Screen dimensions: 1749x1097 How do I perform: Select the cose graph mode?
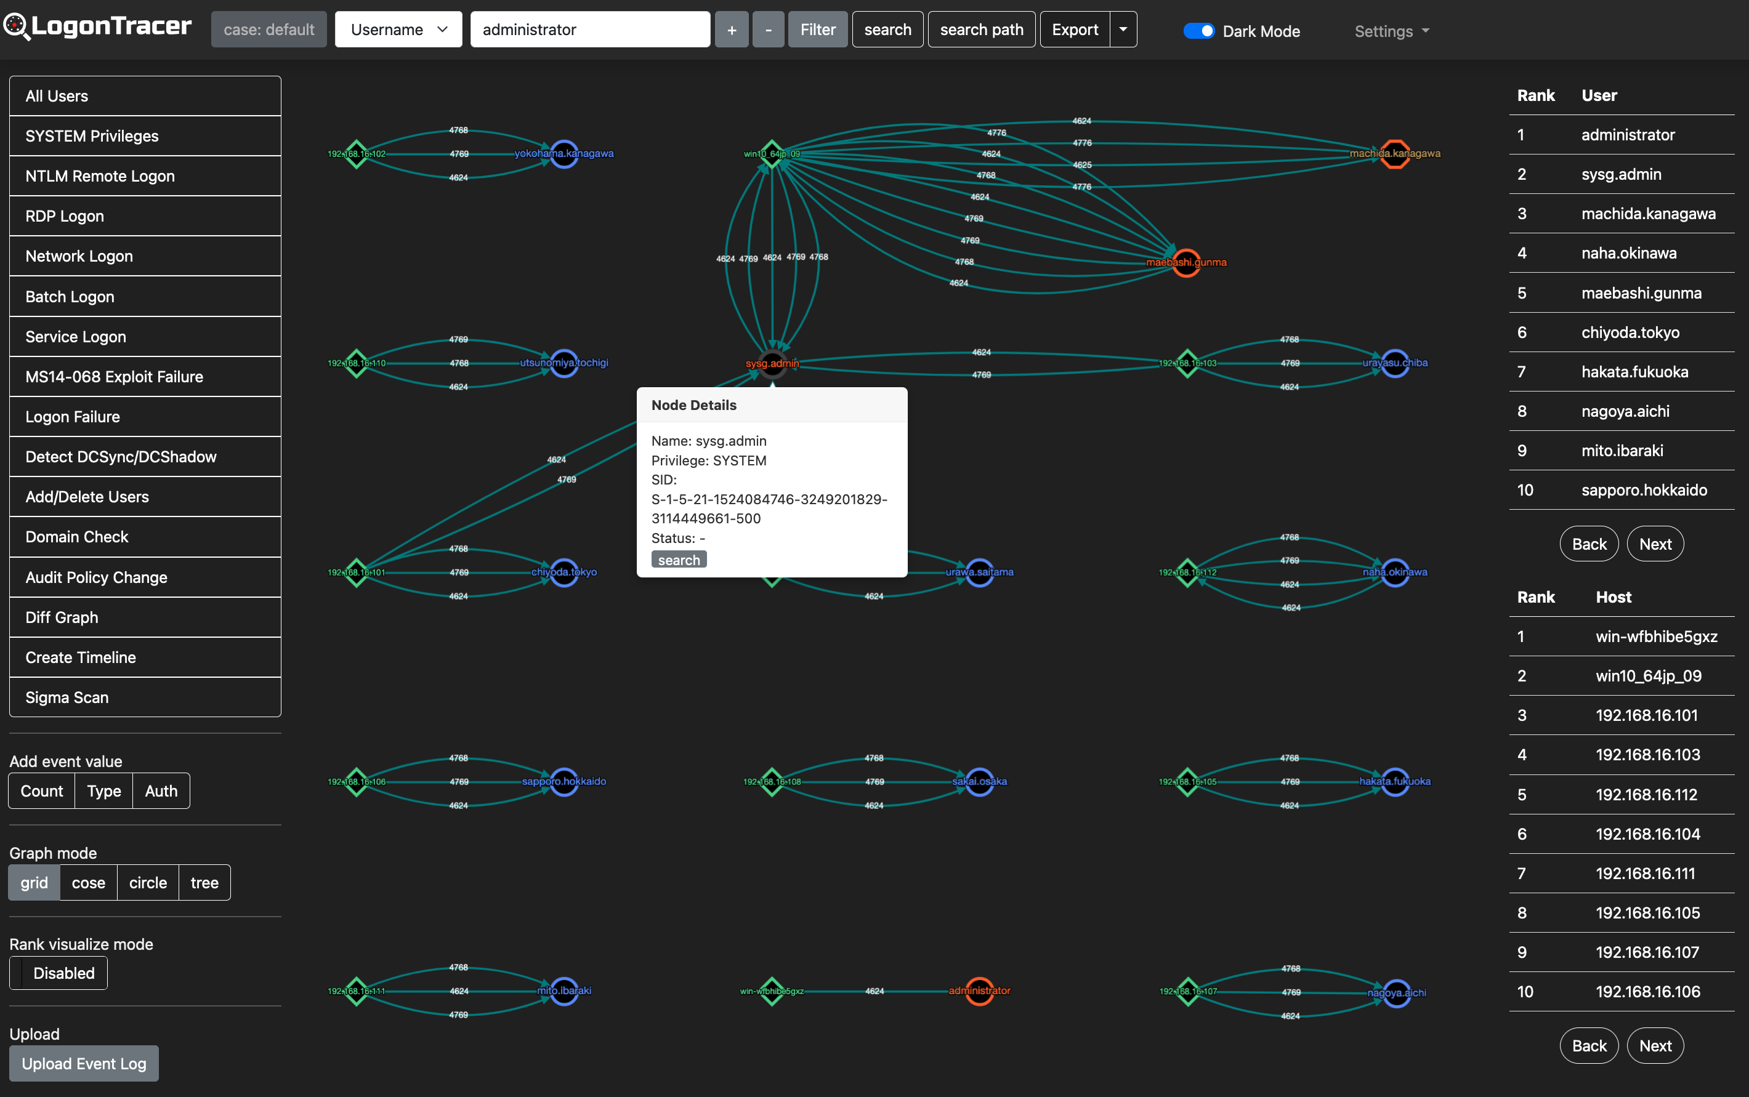point(88,883)
